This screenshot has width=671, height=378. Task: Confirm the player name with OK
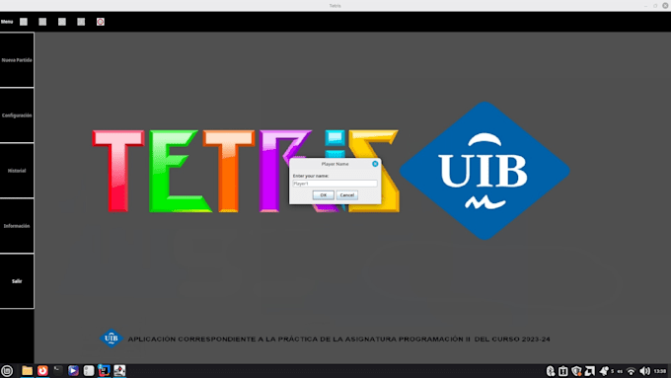point(323,195)
